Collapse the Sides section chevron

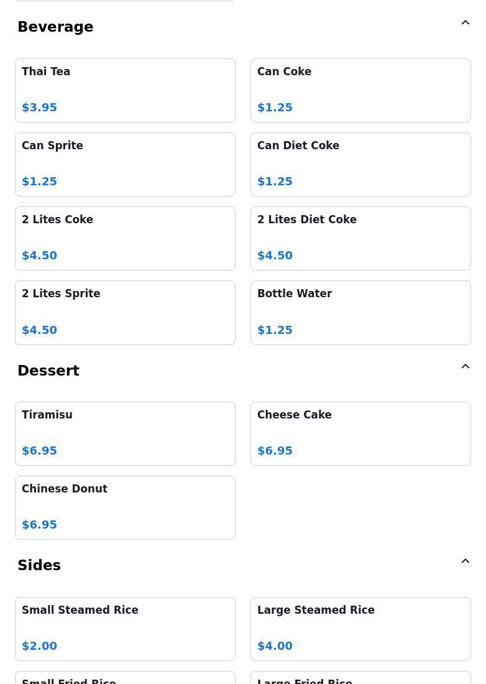coord(465,562)
